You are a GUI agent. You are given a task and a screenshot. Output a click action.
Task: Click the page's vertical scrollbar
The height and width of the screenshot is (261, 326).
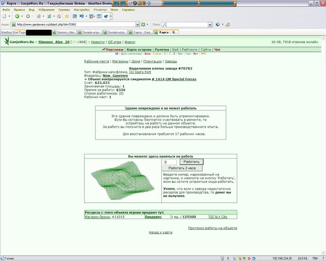[323, 145]
